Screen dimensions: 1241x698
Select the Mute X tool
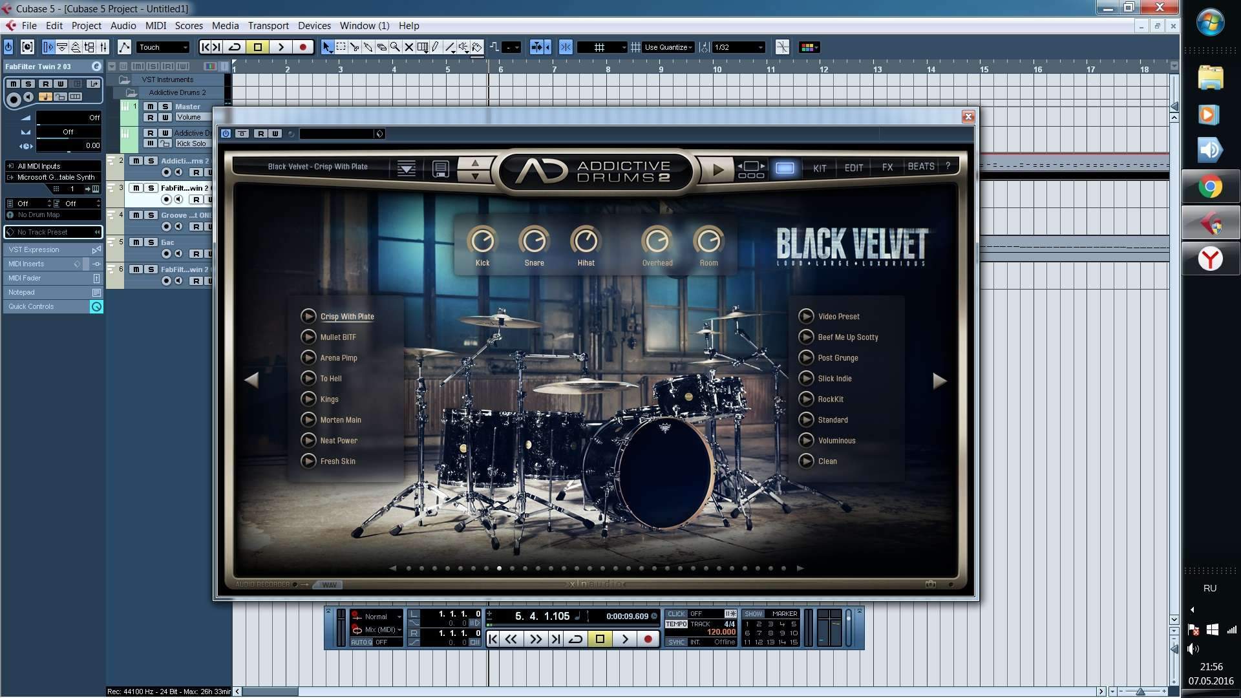(408, 47)
